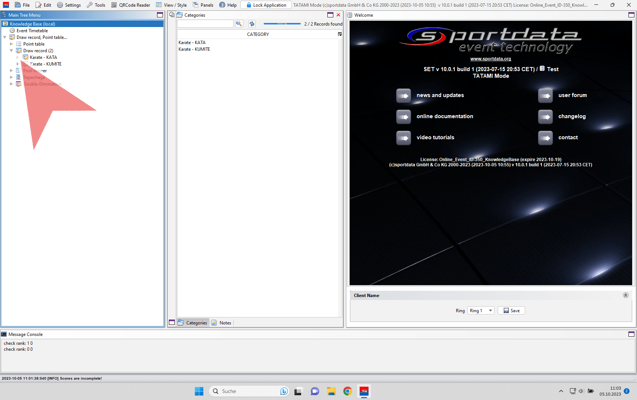Open Google Chrome from the taskbar
This screenshot has height=400, width=637.
pos(347,391)
